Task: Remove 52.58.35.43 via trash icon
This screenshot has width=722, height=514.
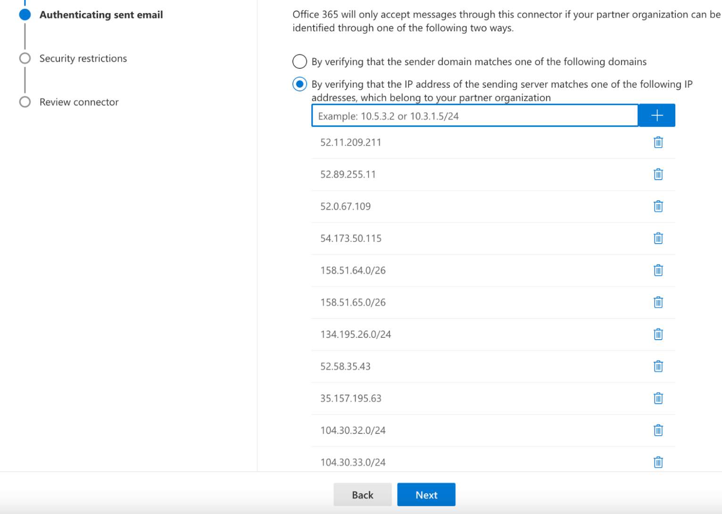Action: click(658, 366)
